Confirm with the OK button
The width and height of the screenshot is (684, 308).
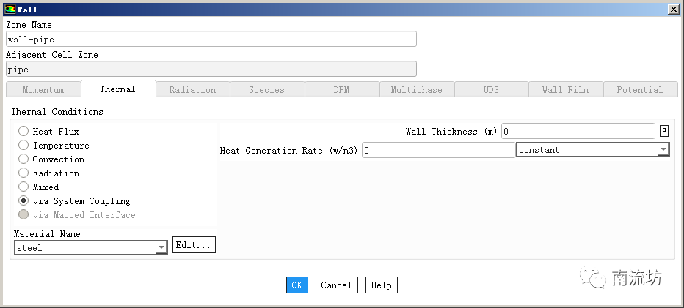click(297, 285)
